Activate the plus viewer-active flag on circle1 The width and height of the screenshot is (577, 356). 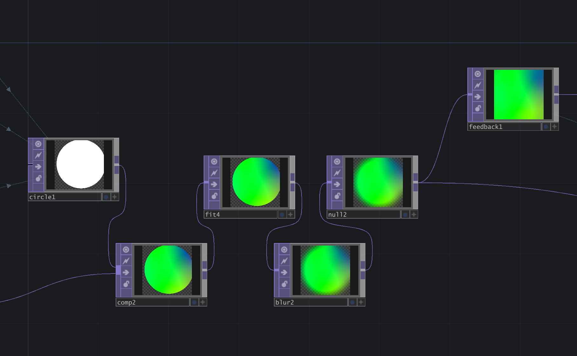115,197
